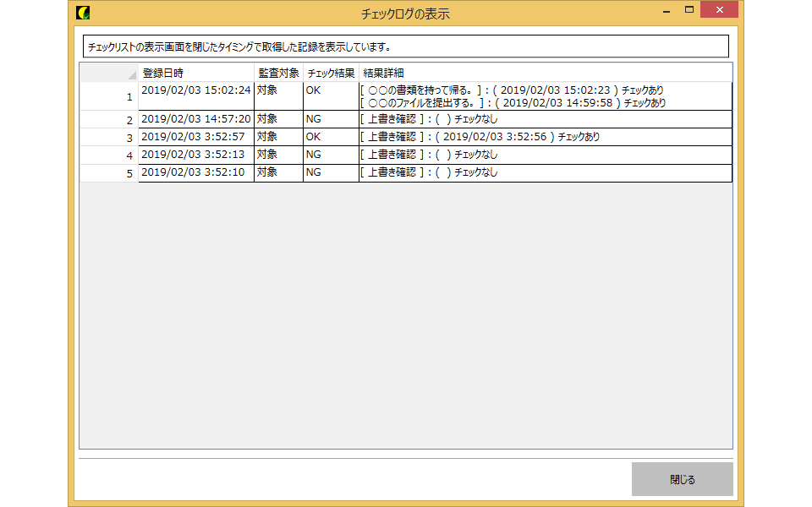Screen dimensions: 812x507
Task: Click the 監査対象 column header
Action: [277, 73]
